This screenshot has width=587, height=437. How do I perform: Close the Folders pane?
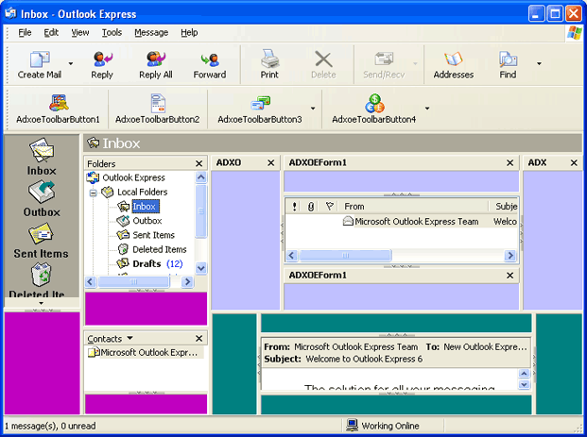(x=199, y=163)
